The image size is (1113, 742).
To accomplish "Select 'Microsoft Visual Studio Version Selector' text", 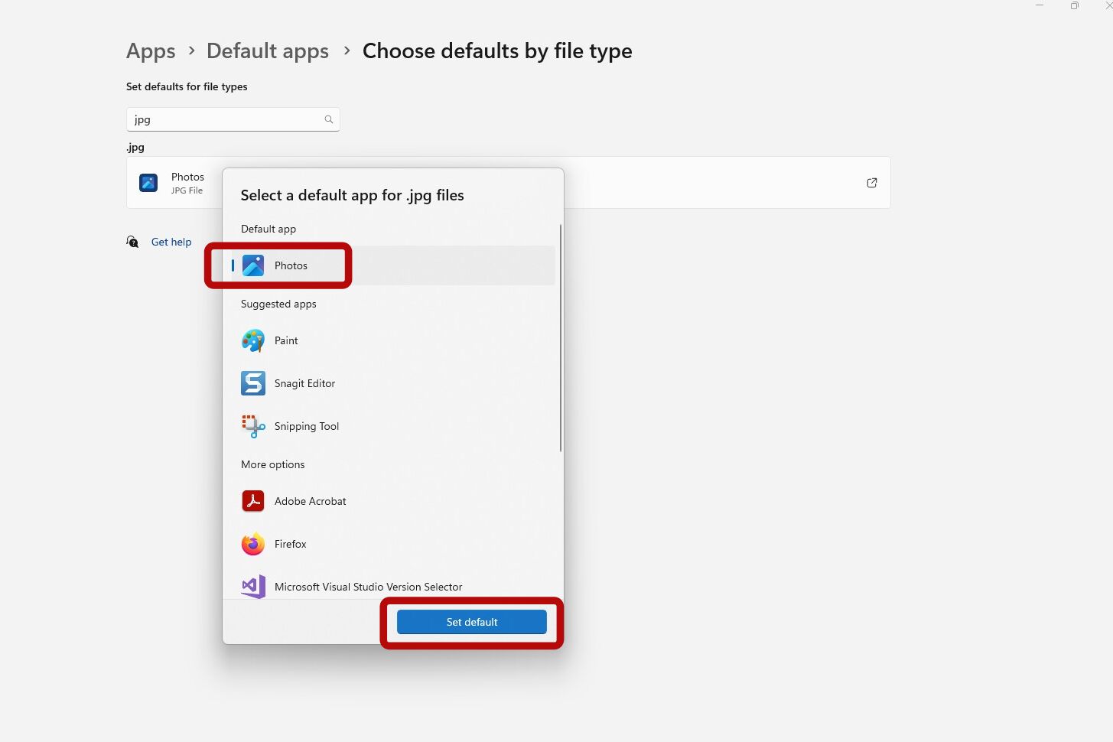I will [369, 587].
